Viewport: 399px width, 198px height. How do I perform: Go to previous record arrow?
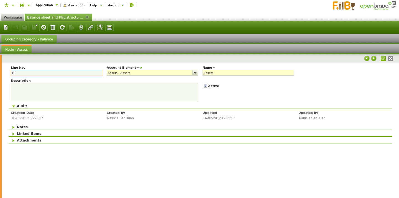click(x=367, y=58)
